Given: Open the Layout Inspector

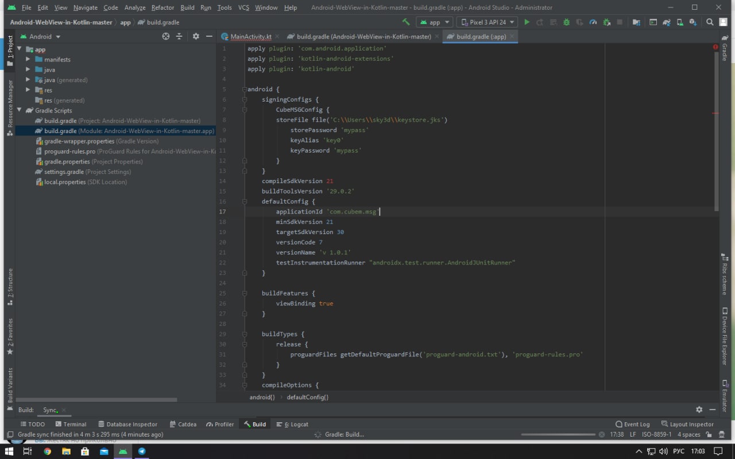Looking at the screenshot, I should coord(687,424).
